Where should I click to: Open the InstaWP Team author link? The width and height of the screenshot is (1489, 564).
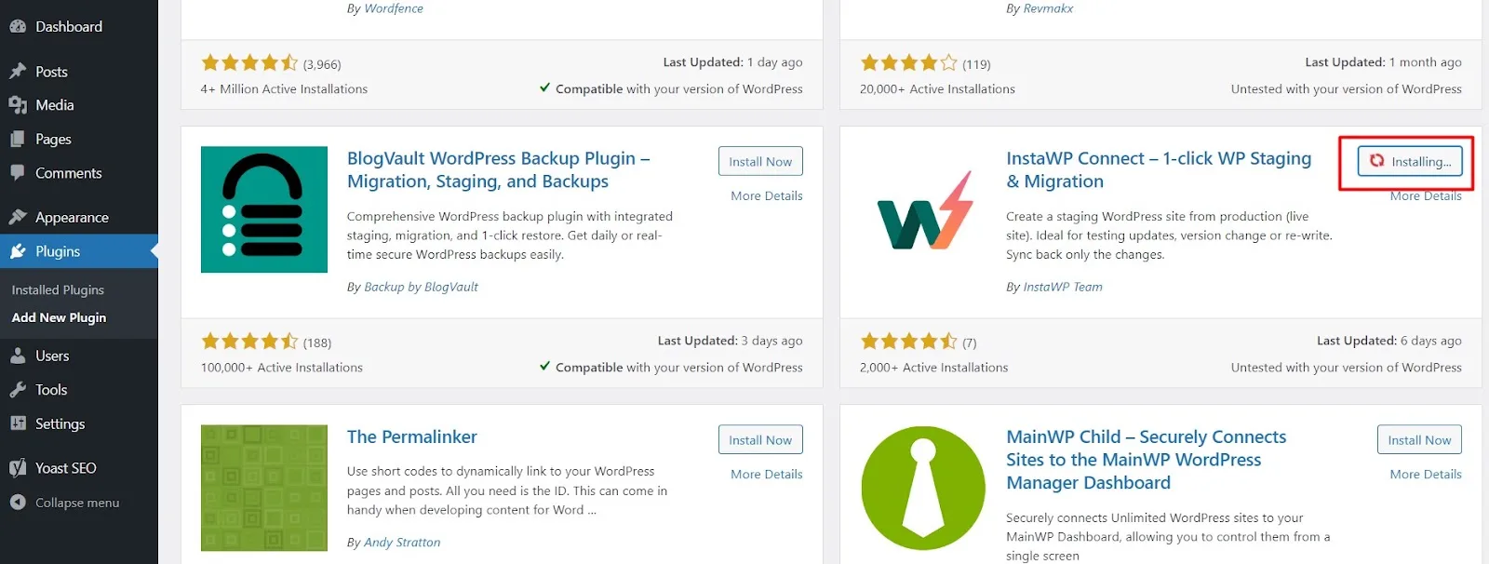pos(1063,287)
